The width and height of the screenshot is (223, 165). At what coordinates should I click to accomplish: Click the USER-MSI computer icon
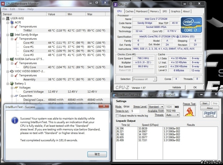[8, 18]
